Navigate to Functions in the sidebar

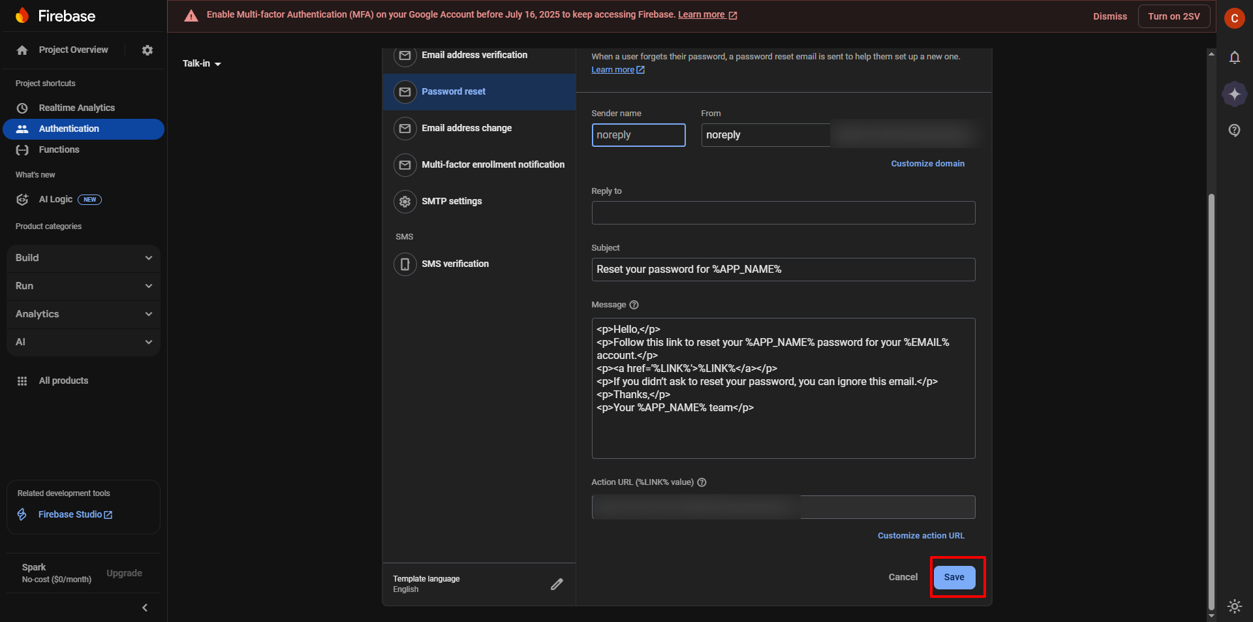pos(59,149)
